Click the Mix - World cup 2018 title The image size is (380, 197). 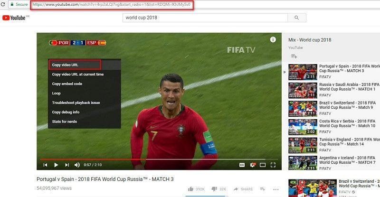310,40
